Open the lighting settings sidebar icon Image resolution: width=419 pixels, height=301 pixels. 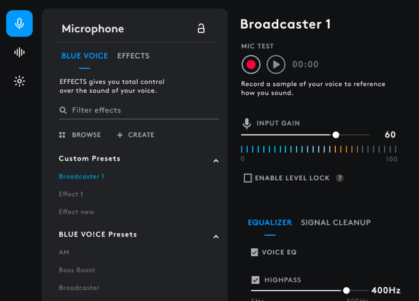(20, 81)
